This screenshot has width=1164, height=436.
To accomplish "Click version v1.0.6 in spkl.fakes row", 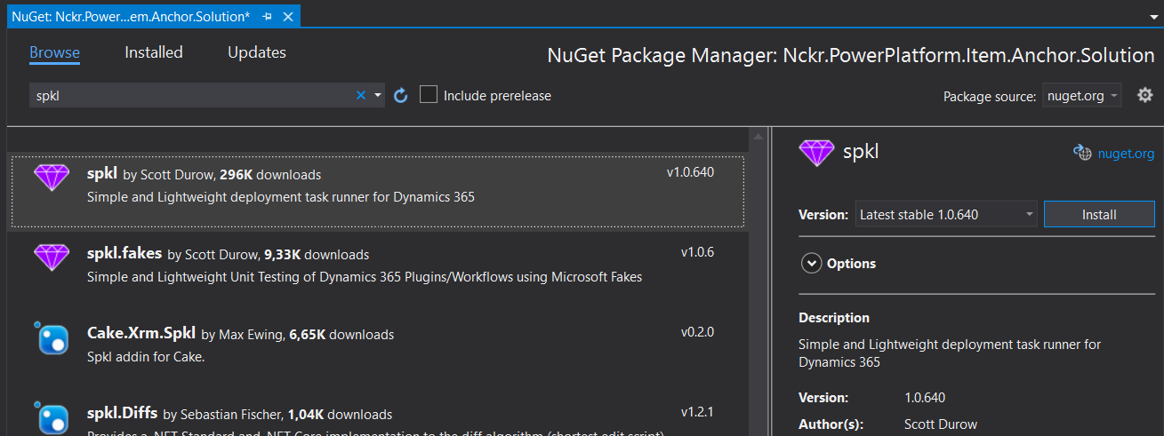I will coord(697,252).
